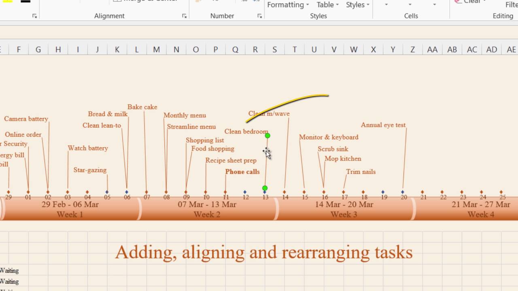Select the 'Clean bedroom' task label
The width and height of the screenshot is (518, 291).
tap(246, 131)
